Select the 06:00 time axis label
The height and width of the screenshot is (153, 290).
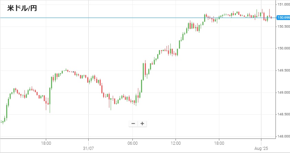[x=133, y=143]
